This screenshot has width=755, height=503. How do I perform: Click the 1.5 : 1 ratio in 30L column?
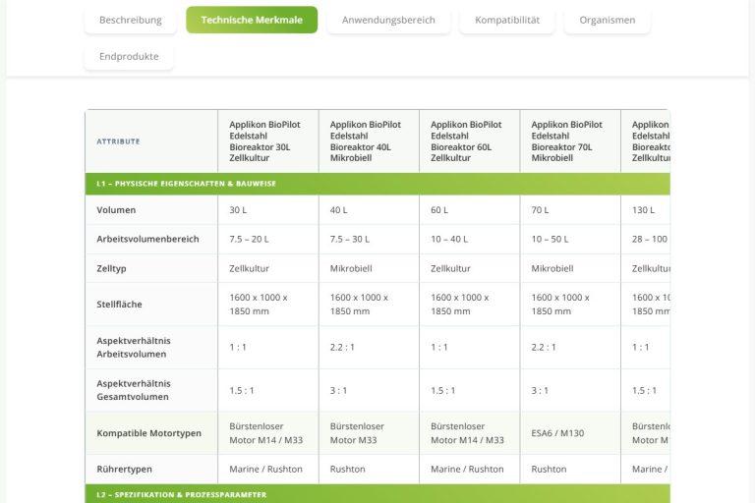(268, 390)
